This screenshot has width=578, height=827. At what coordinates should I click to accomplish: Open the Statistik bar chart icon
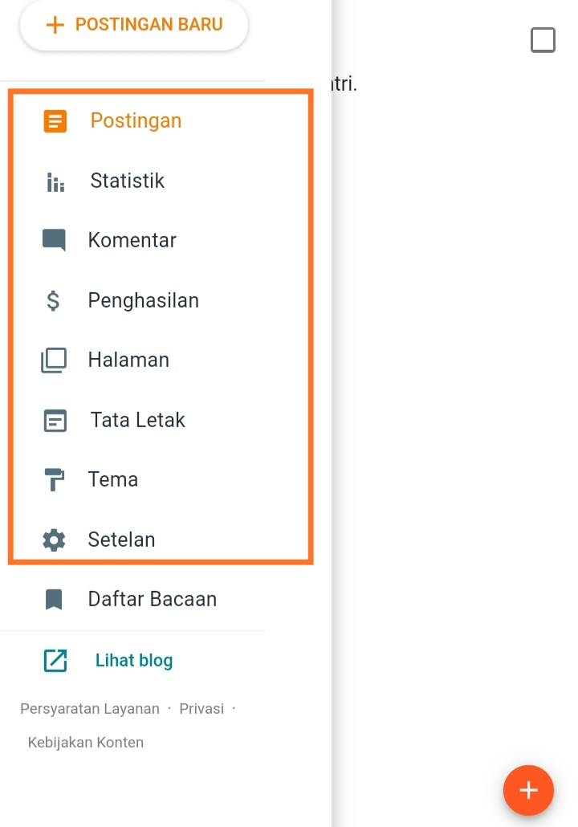[55, 182]
